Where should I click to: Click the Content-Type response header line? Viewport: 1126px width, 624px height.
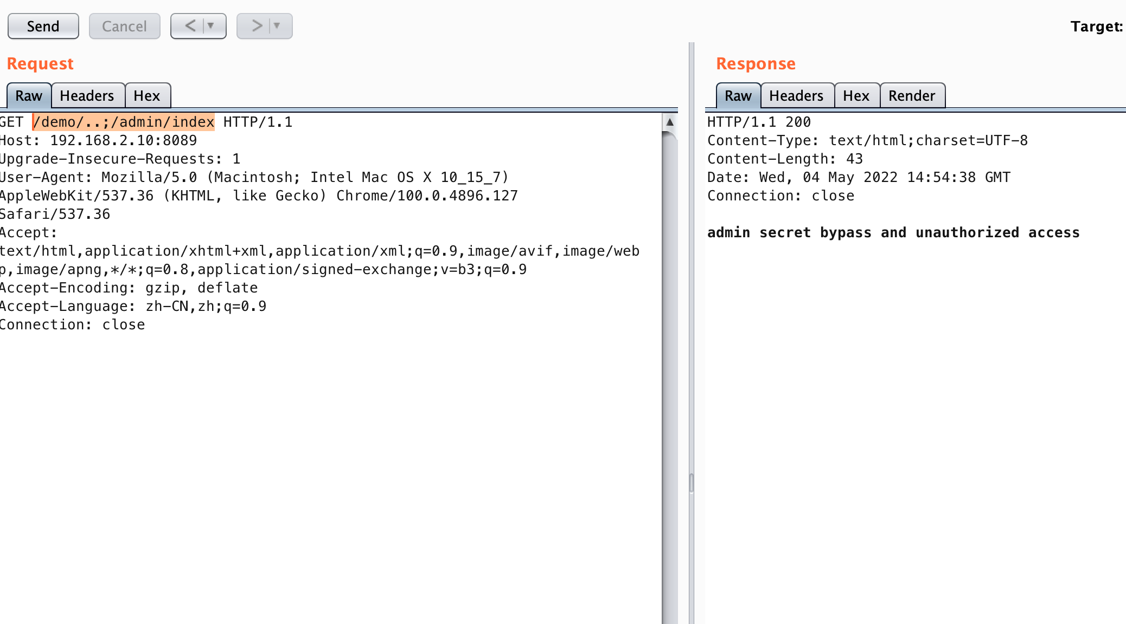(x=867, y=140)
